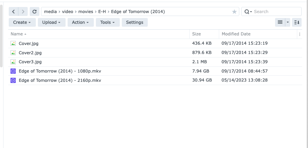Image resolution: width=308 pixels, height=148 pixels.
Task: Open the Action dropdown menu
Action: point(80,22)
